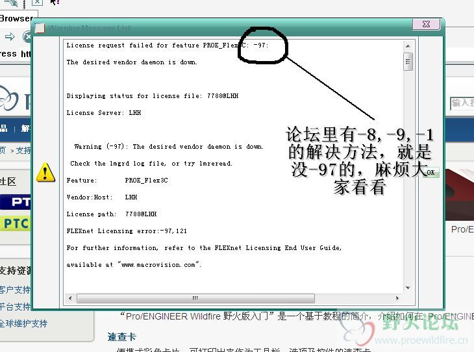Select line 'Vendor:Host: LHH'
Image resolution: width=474 pixels, height=352 pixels.
point(102,197)
